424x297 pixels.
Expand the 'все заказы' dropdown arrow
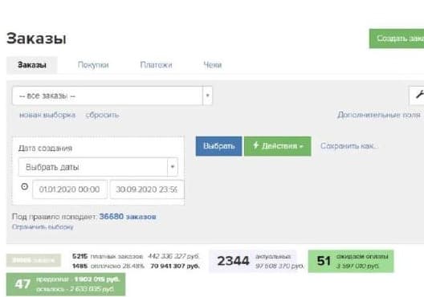[207, 96]
